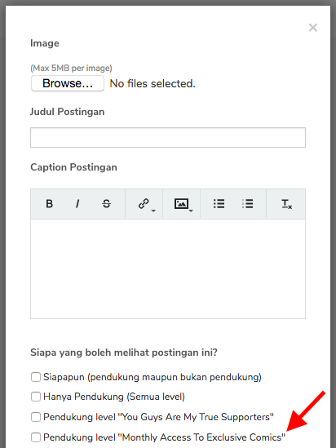Viewport: 336px width, 448px height.
Task: Apply italic style in caption toolbar
Action: 77,204
